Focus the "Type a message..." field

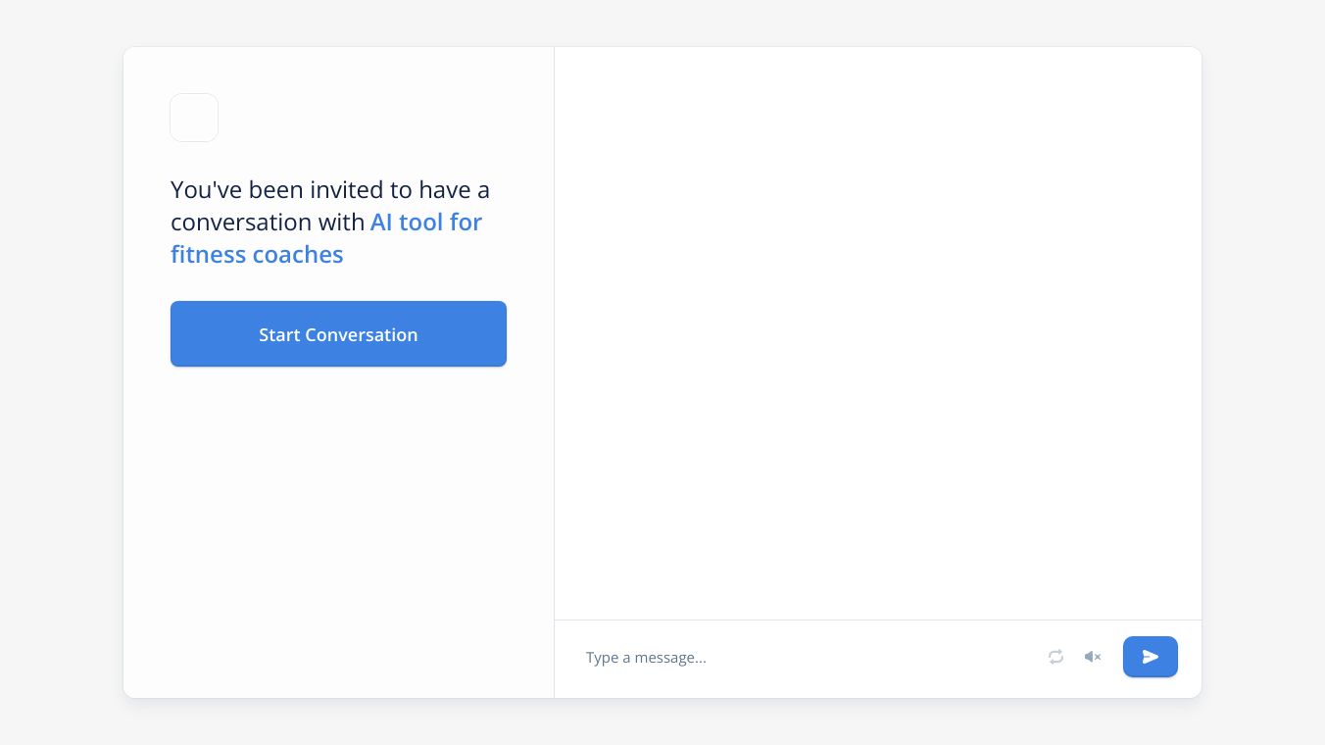tap(804, 658)
